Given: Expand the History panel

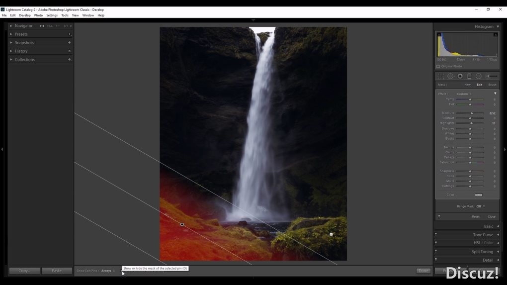Looking at the screenshot, I should point(11,51).
